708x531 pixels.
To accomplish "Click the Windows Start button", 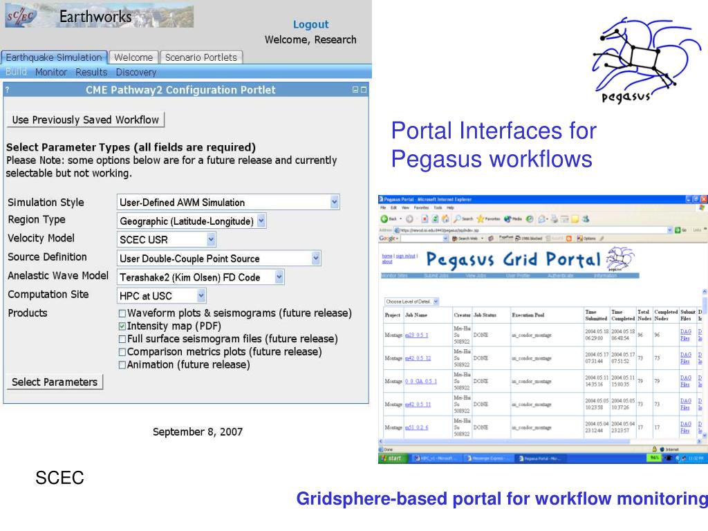I will click(x=392, y=458).
